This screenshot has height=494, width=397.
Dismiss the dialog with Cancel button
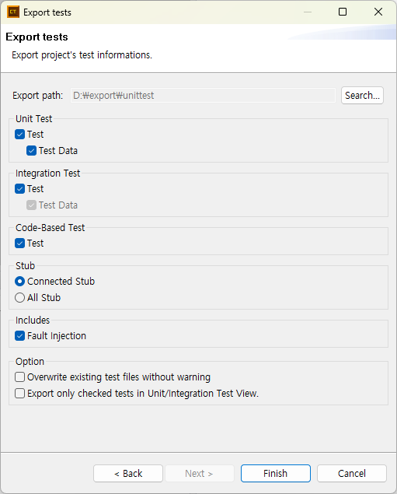pos(352,473)
